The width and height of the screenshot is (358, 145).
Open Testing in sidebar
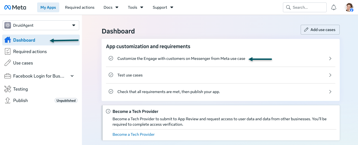point(41,89)
